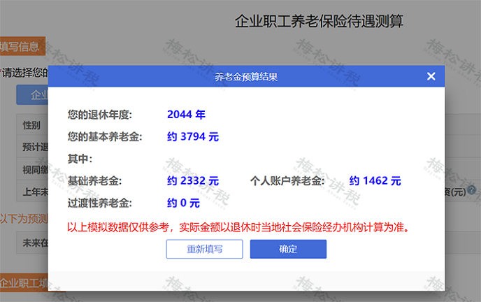Click the 过渡性养老金 amount 约 0 元
This screenshot has height=302, width=481.
click(183, 203)
